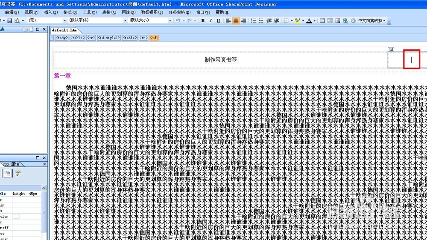Click the grey Stop (X) icon
Viewport: 427px width, 240px height.
(353, 20)
